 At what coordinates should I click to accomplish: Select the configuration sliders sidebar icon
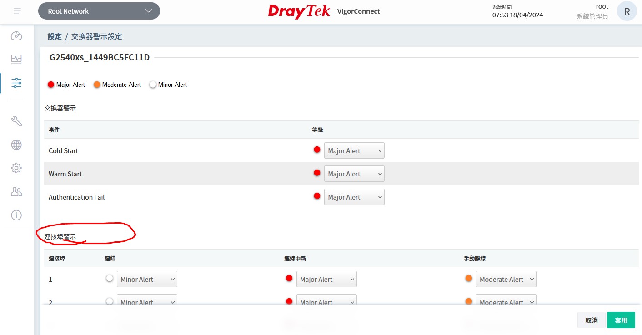pos(16,83)
